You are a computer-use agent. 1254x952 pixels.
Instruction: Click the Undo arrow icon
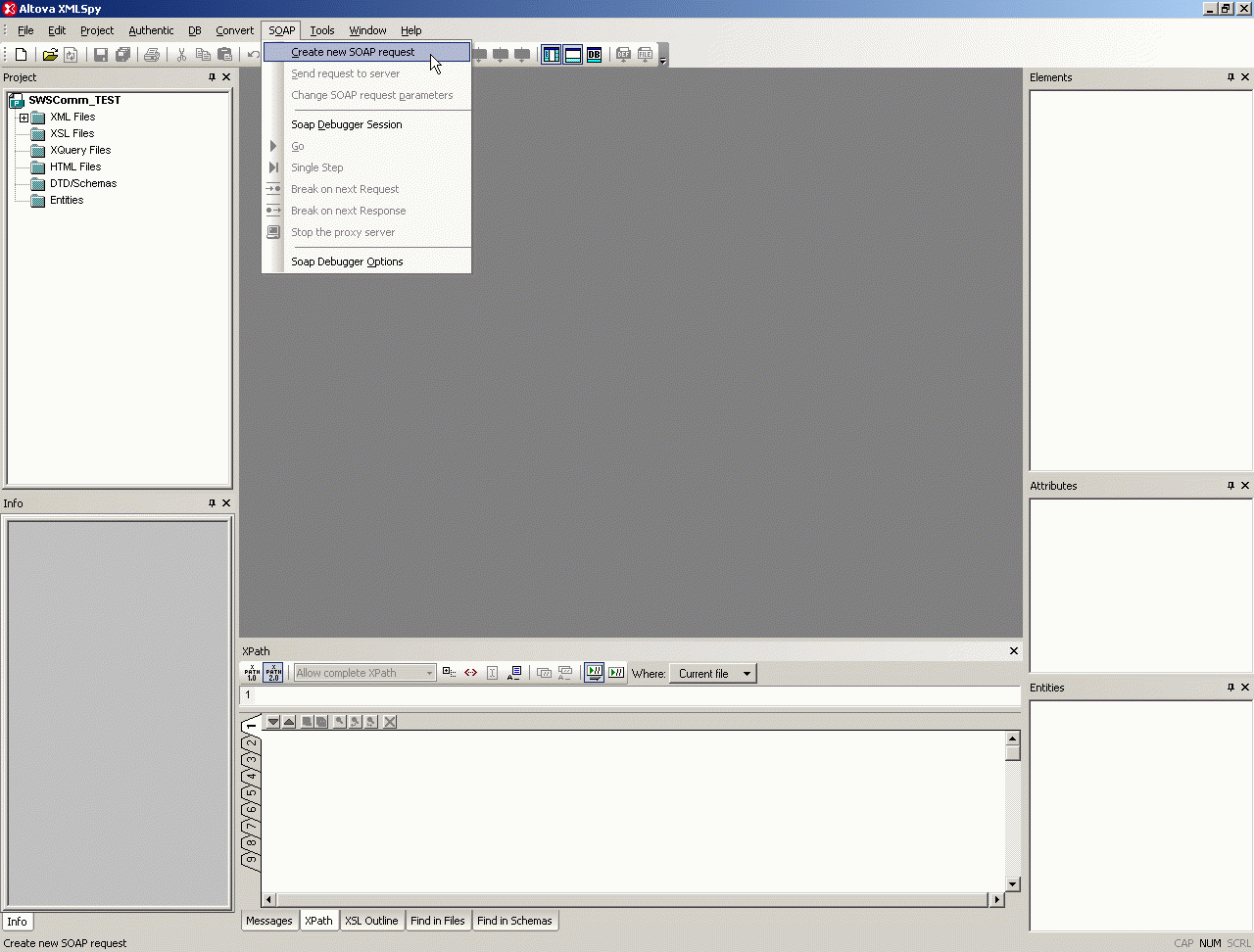[253, 55]
